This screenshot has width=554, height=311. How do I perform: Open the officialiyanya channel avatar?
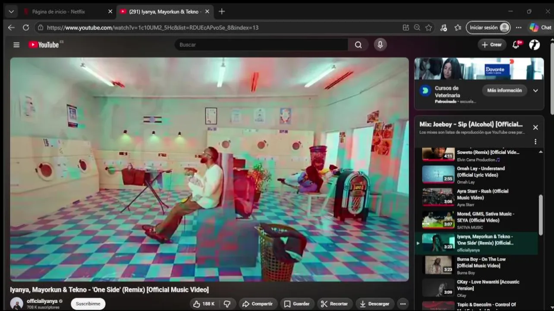(16, 303)
